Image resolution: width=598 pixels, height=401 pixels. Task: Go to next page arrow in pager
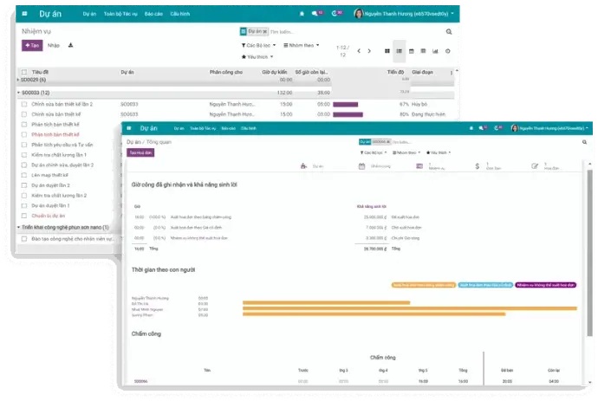(x=370, y=51)
